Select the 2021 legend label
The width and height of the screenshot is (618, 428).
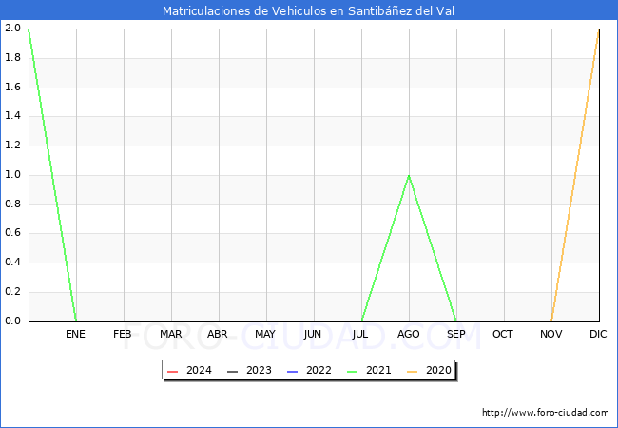point(378,371)
